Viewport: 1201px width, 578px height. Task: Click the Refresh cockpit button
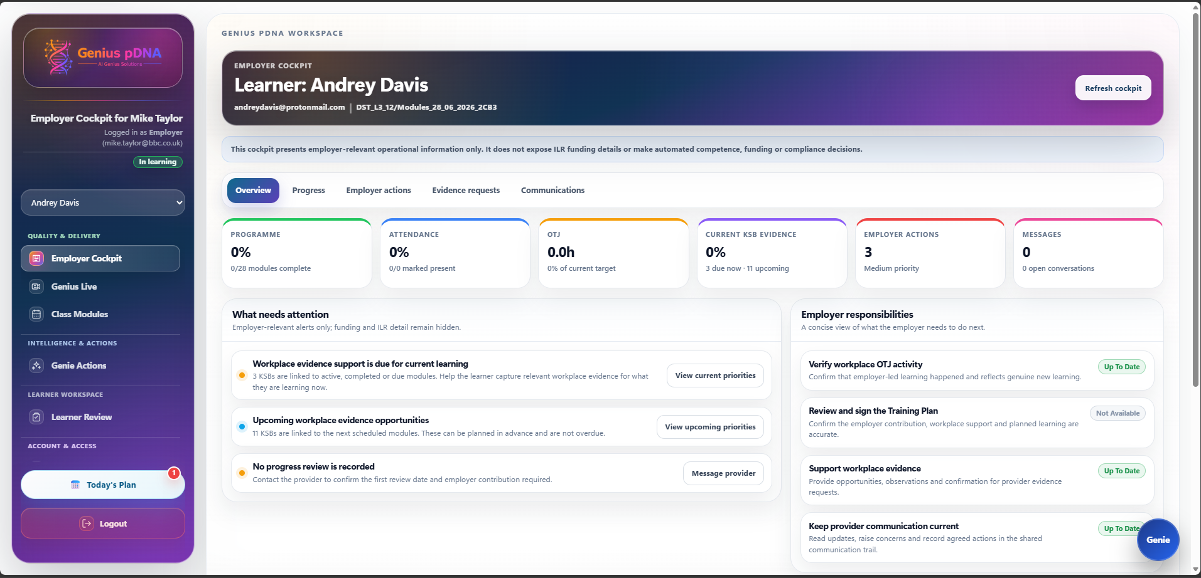pos(1113,88)
